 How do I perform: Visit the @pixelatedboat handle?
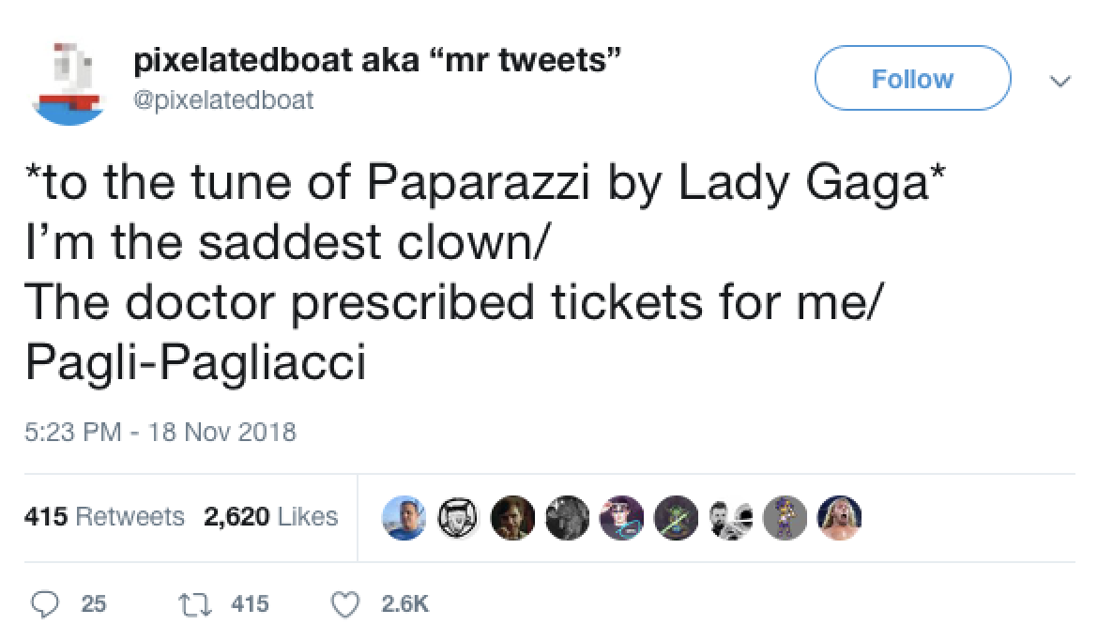[x=222, y=99]
